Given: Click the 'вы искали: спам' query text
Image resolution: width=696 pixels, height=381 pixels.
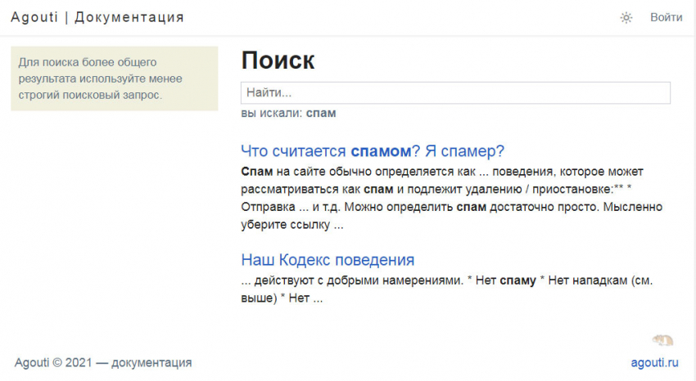Looking at the screenshot, I should coord(288,113).
